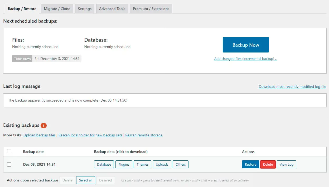Click Upload backup files link
The image size is (329, 187).
click(x=40, y=135)
